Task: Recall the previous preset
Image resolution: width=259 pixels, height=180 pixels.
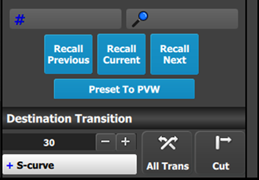Action: (x=68, y=54)
